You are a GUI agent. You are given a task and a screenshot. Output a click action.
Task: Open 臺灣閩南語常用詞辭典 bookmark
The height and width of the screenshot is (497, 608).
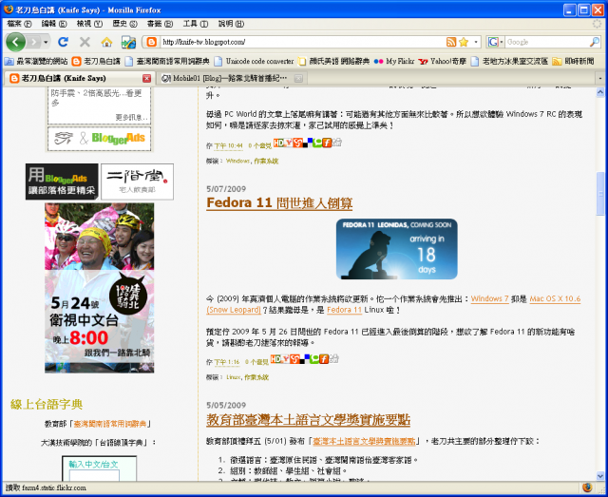tap(167, 62)
